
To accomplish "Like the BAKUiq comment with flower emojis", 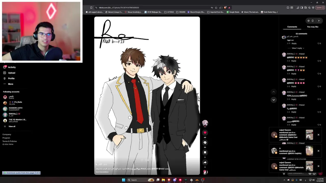I will pos(318,86).
